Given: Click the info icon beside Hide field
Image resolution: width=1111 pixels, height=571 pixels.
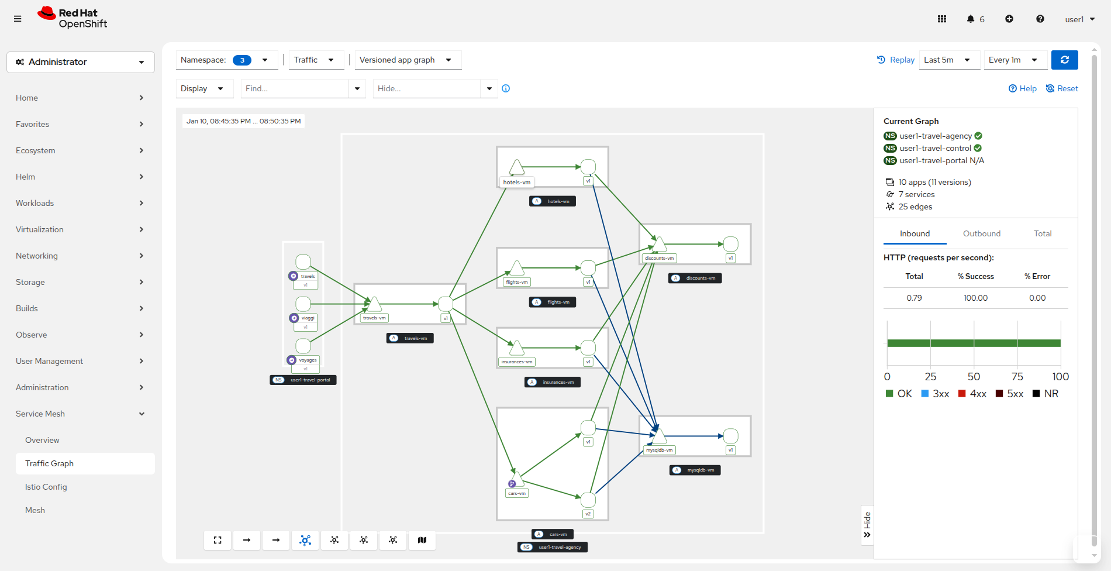Looking at the screenshot, I should pos(506,88).
